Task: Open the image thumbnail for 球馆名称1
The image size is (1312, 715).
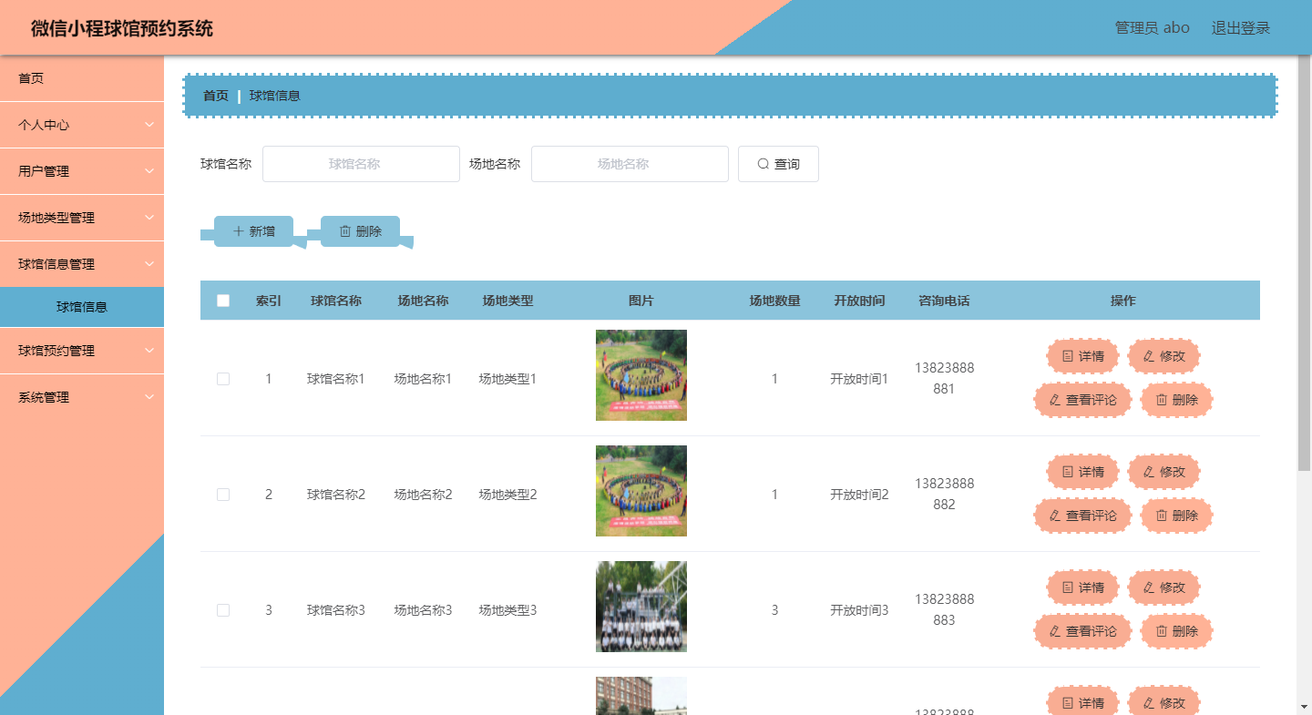Action: pos(641,375)
